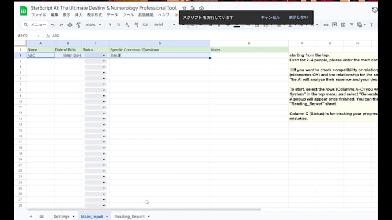Open the 100% zoom dropdown

93,25
